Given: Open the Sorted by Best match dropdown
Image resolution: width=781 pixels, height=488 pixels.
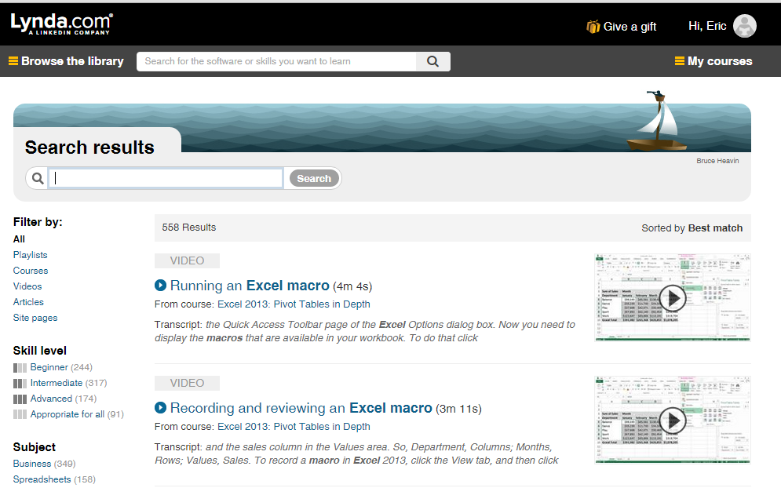Looking at the screenshot, I should pyautogui.click(x=692, y=228).
